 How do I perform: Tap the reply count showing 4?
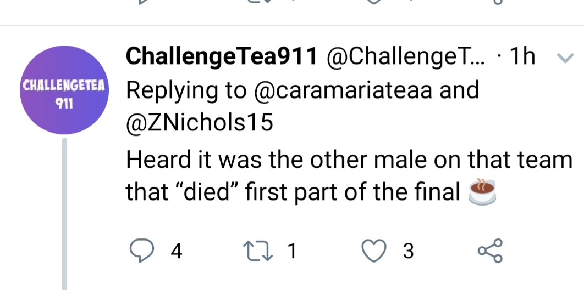pos(176,251)
